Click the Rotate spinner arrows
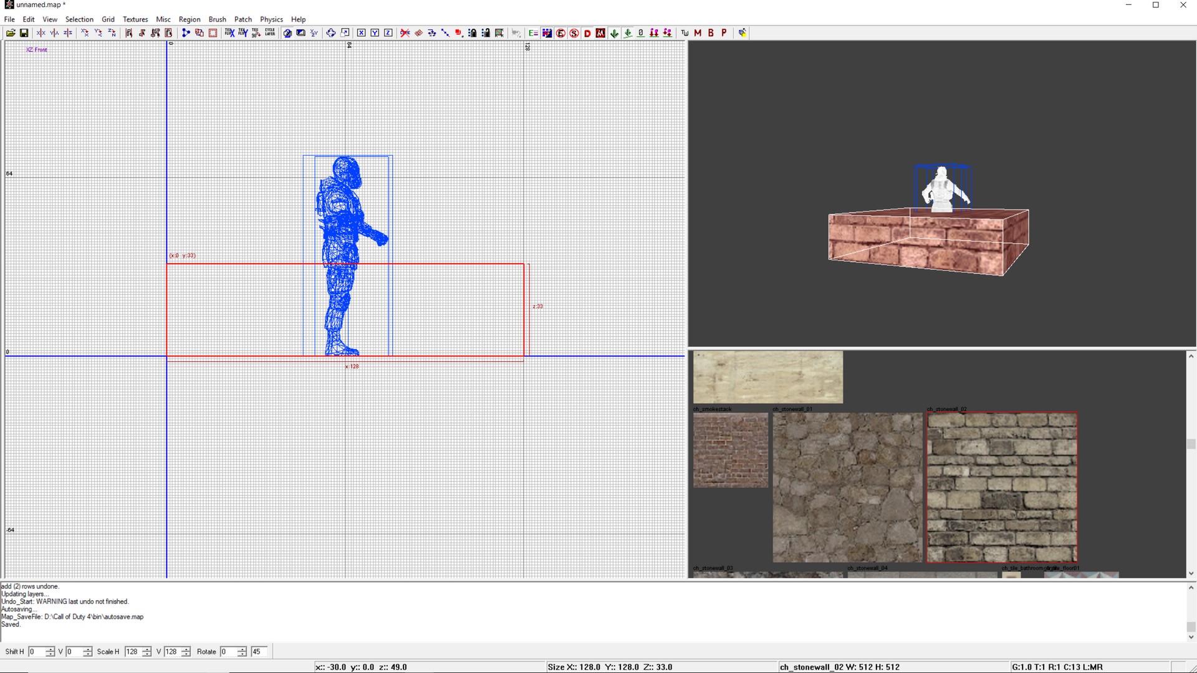 242,652
